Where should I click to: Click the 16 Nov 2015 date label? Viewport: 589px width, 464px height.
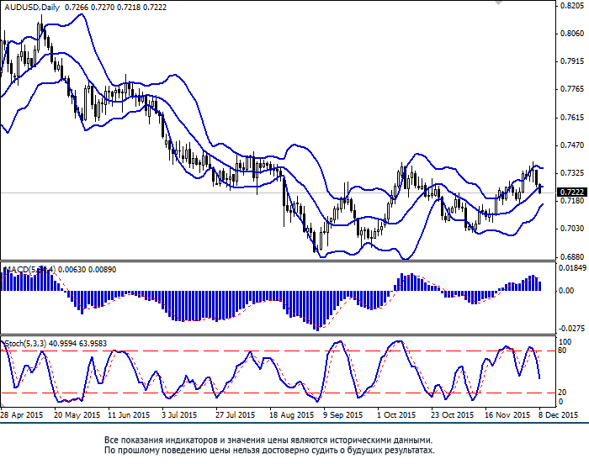(x=507, y=415)
